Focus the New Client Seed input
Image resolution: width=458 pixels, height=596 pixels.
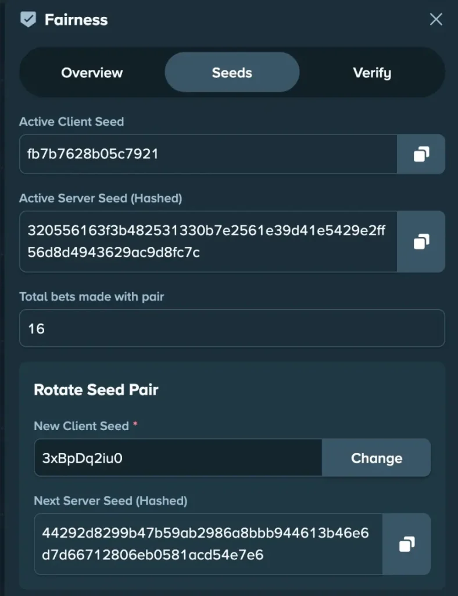178,458
